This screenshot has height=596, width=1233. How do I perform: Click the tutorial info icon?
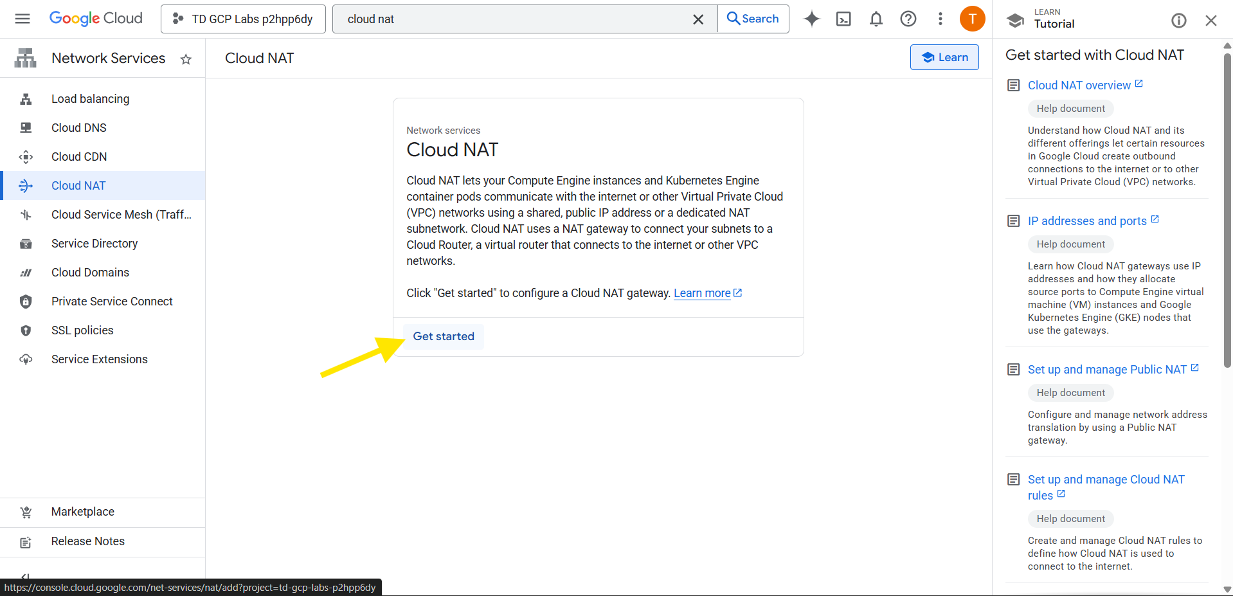click(x=1178, y=21)
